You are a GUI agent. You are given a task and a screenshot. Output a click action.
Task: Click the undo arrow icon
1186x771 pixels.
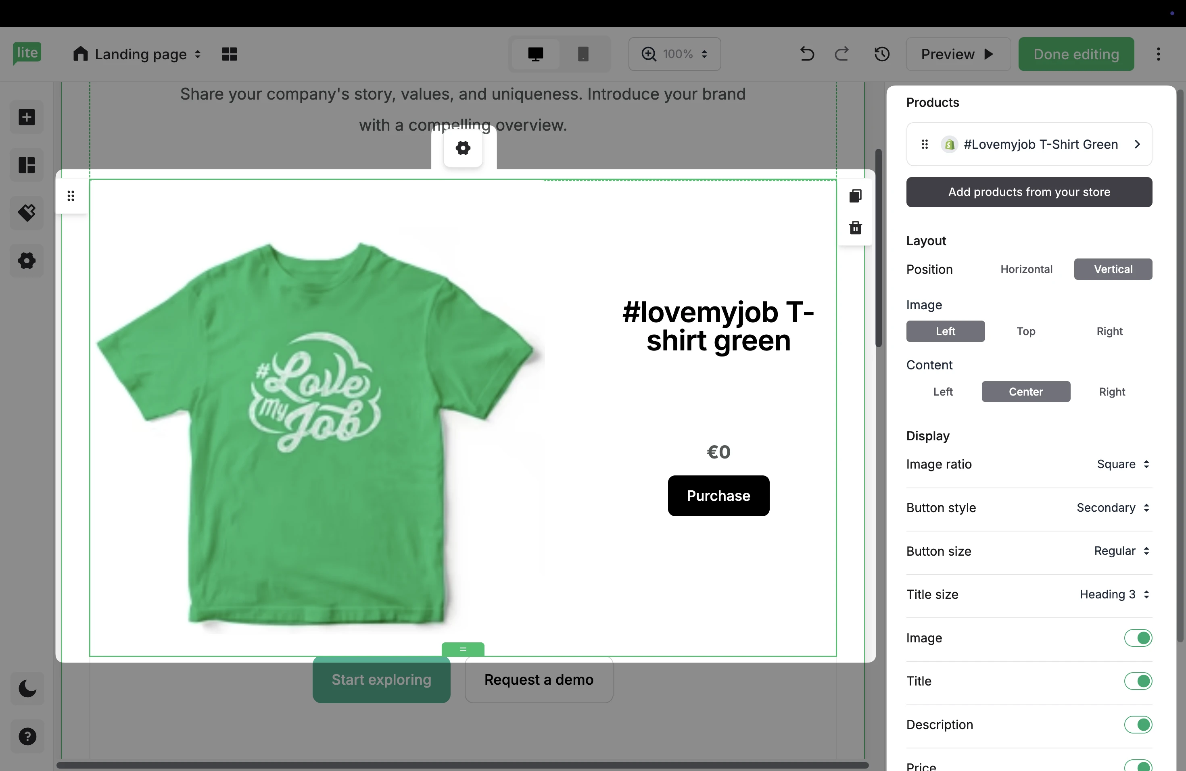[x=807, y=54]
